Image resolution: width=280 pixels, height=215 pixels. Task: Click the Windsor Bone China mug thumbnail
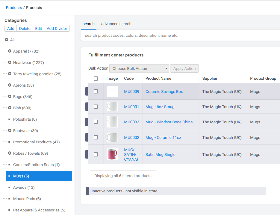click(112, 122)
